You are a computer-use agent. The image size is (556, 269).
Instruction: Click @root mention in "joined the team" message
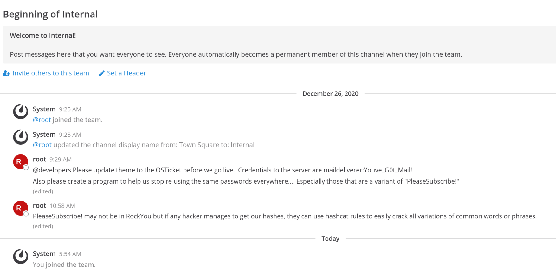pyautogui.click(x=42, y=120)
